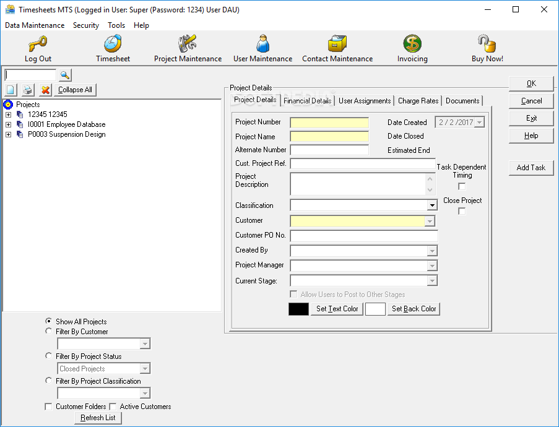This screenshot has width=559, height=427.
Task: Open the Invoicing dollar icon
Action: [412, 43]
